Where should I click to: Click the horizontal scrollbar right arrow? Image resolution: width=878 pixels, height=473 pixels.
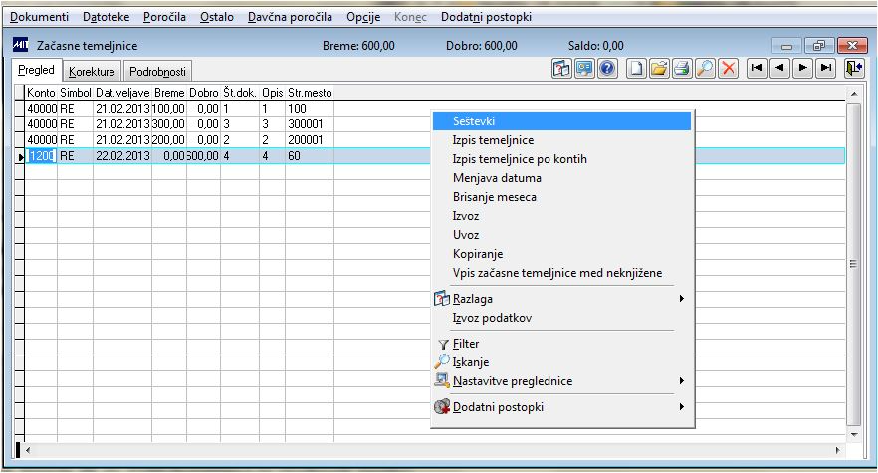838,450
